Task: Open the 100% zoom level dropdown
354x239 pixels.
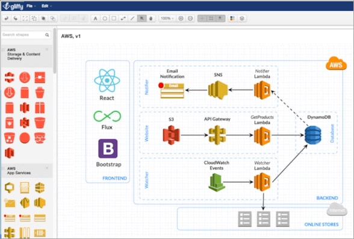Action: (167, 18)
